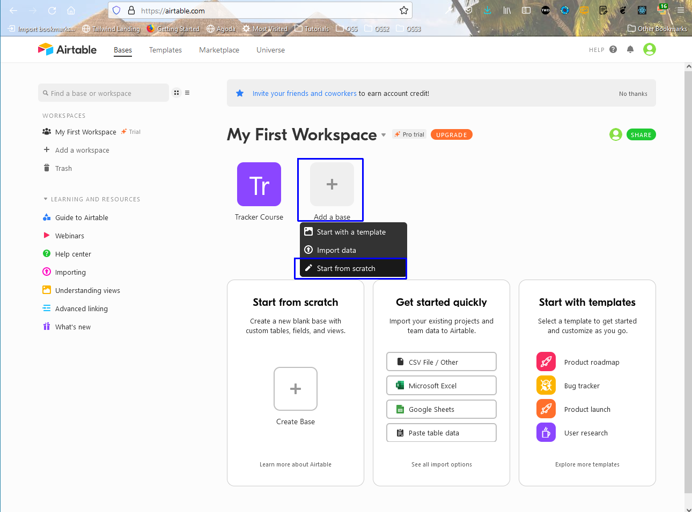The height and width of the screenshot is (512, 692).
Task: Click the orange UPGRADE button
Action: (x=452, y=135)
